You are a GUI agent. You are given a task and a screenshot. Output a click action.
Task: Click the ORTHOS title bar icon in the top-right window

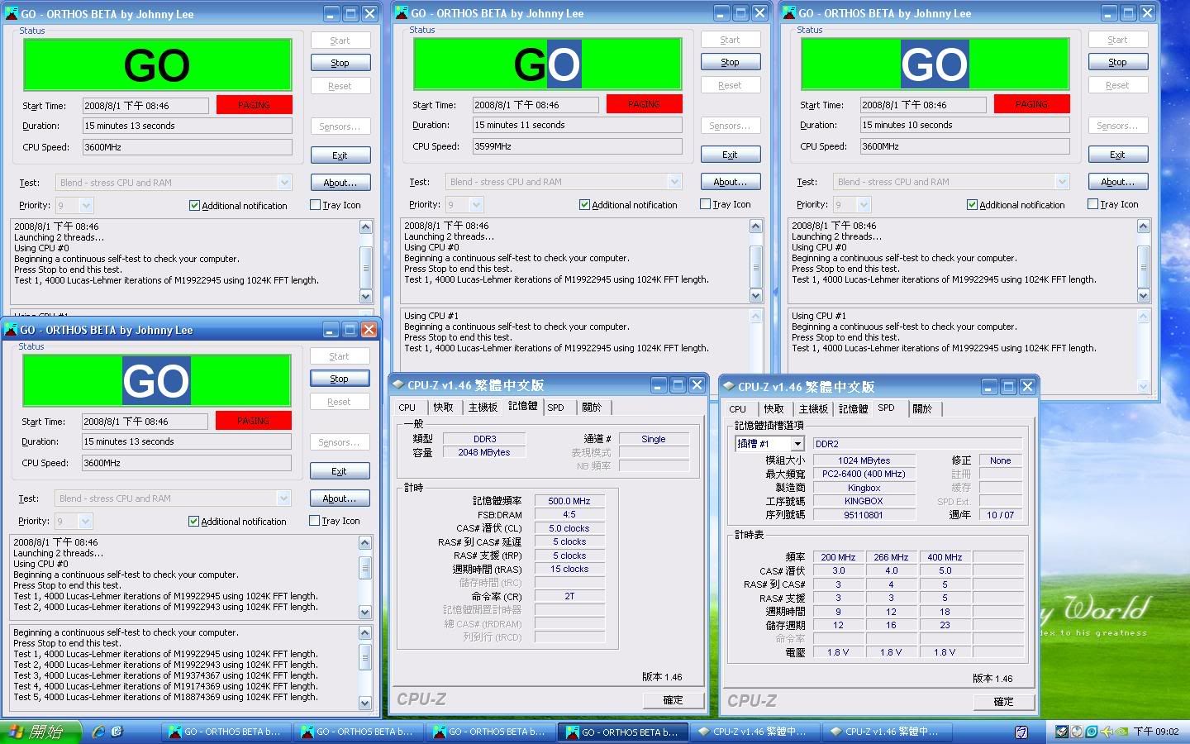[x=788, y=13]
